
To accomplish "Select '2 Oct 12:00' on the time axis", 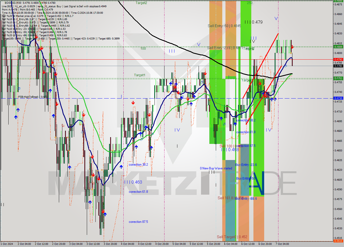I will [x=41, y=244].
